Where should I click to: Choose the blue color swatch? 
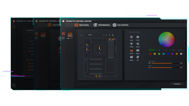pos(168,54)
